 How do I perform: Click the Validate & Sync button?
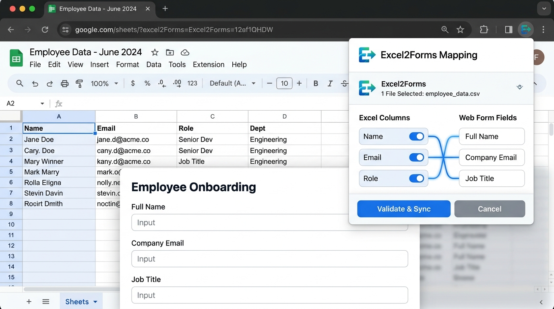(x=404, y=209)
